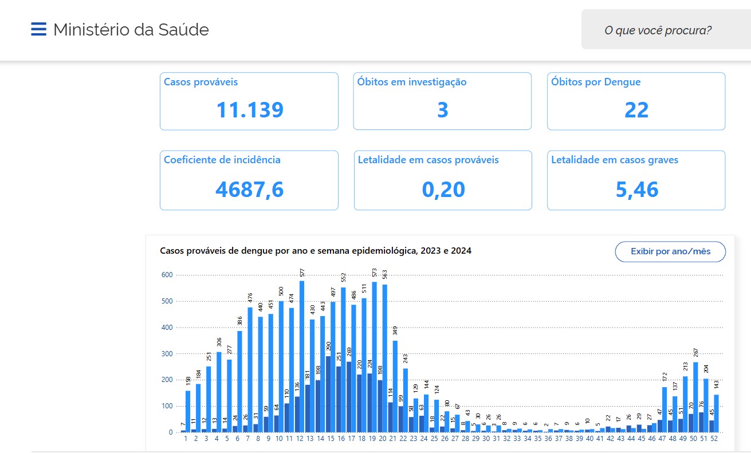Screen dimensions: 751x453
Task: Select the week 20 bar labeled 563
Action: (384, 359)
